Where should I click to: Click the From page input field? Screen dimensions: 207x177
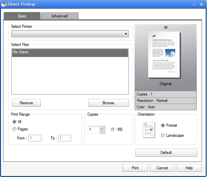tap(35, 138)
